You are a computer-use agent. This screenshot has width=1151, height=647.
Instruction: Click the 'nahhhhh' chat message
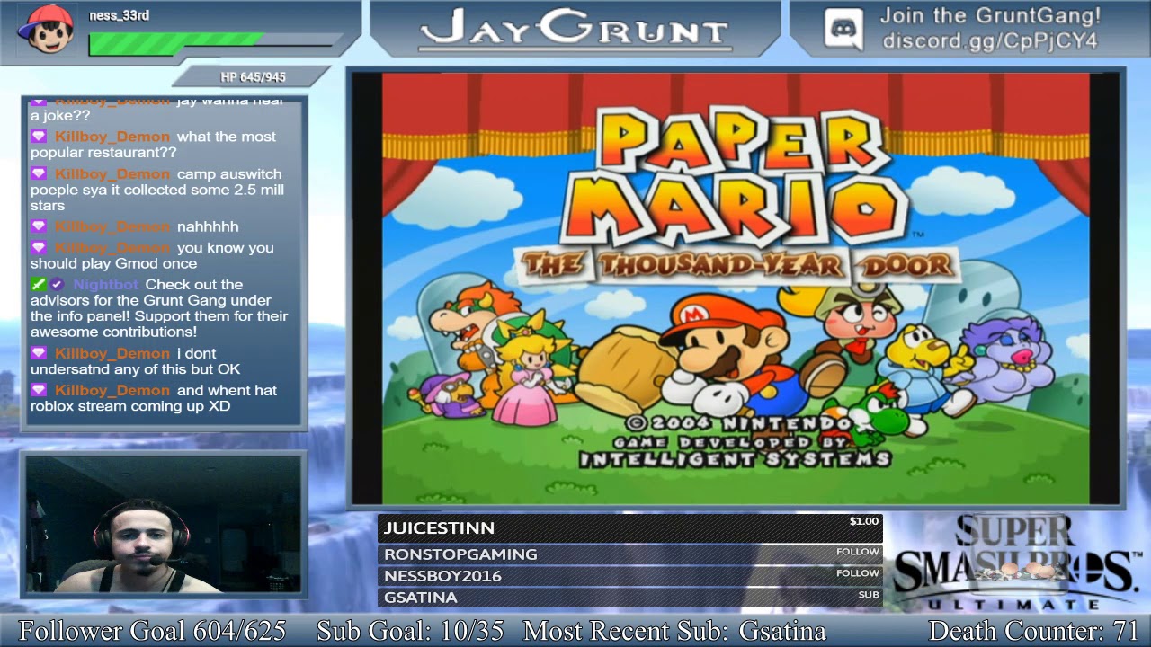coord(208,226)
